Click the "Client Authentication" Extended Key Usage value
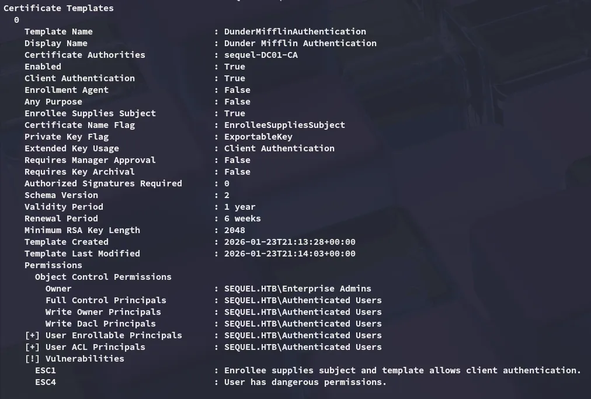The height and width of the screenshot is (399, 591). (279, 148)
